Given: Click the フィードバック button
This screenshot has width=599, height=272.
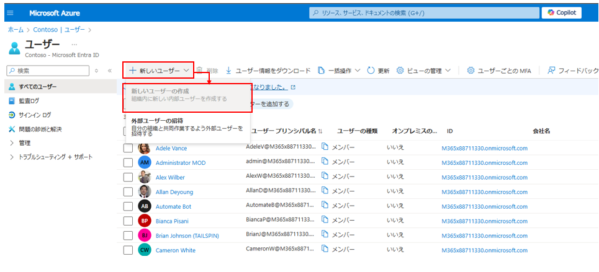Looking at the screenshot, I should click(572, 71).
